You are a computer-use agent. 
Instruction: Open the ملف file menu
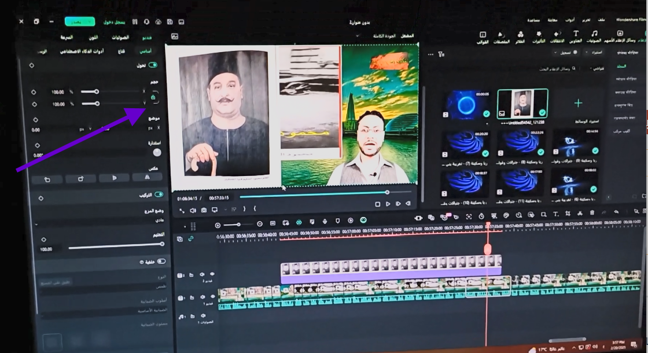point(601,20)
